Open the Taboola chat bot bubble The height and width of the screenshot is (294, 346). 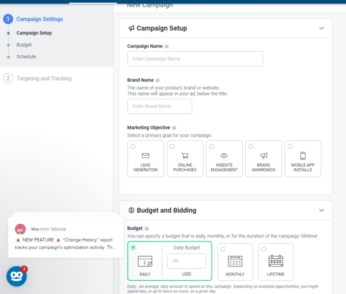coord(16,276)
